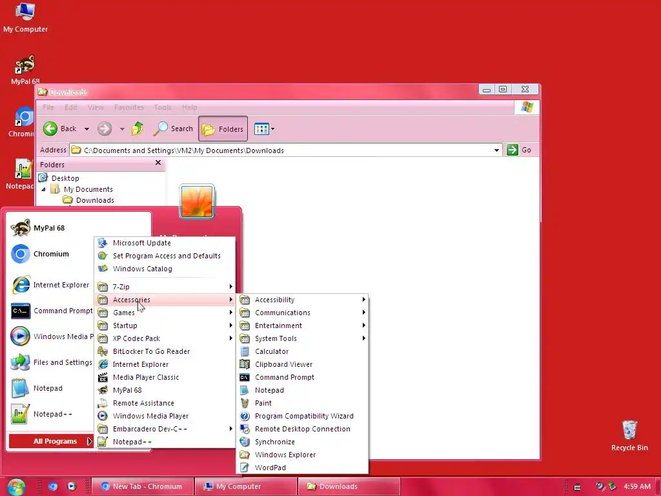Open MyPal 68 in All Programs list

point(165,390)
